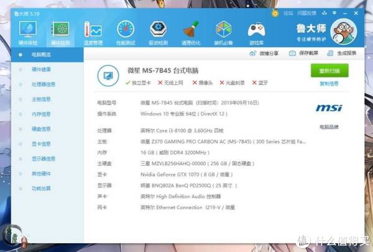Select 硬盘信息 in the sidebar
This screenshot has width=373, height=252.
(41, 129)
